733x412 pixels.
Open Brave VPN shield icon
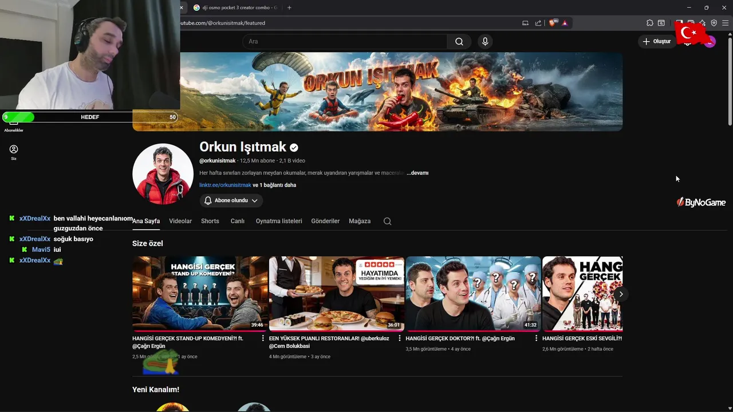(x=714, y=23)
